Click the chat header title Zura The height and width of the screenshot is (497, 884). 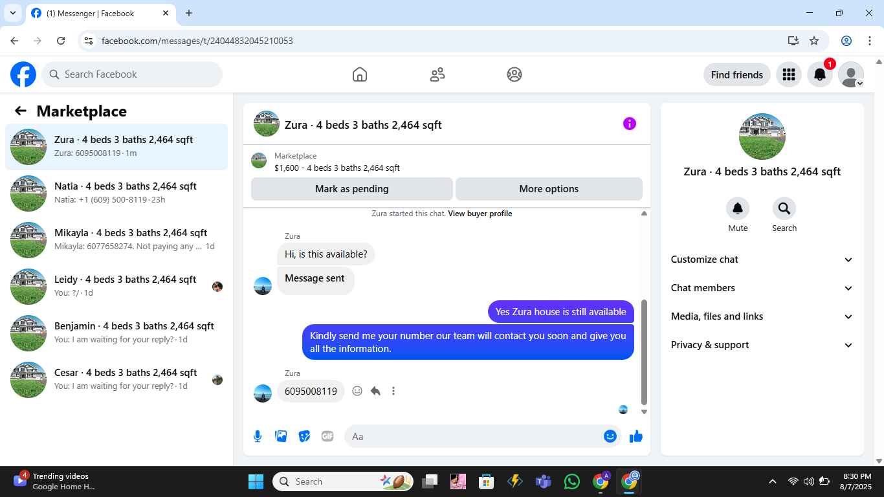click(x=363, y=125)
